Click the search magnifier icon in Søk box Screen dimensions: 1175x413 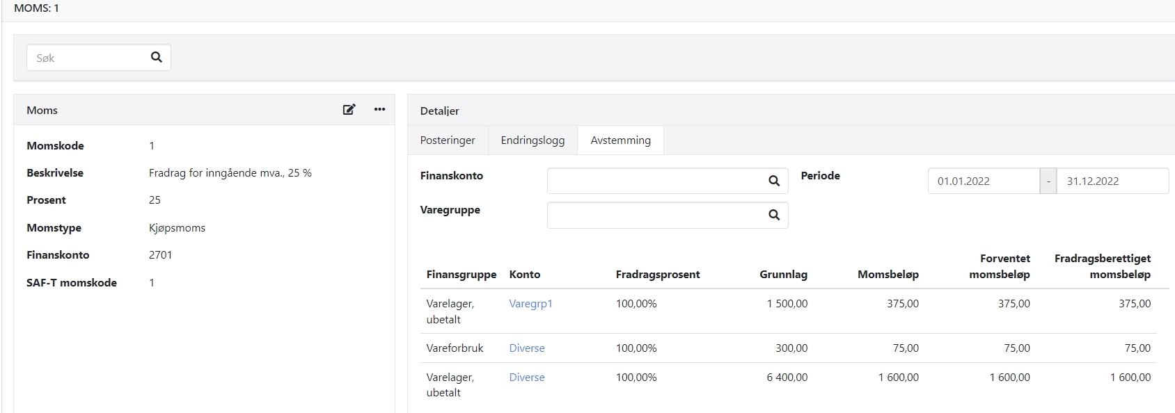click(x=156, y=58)
